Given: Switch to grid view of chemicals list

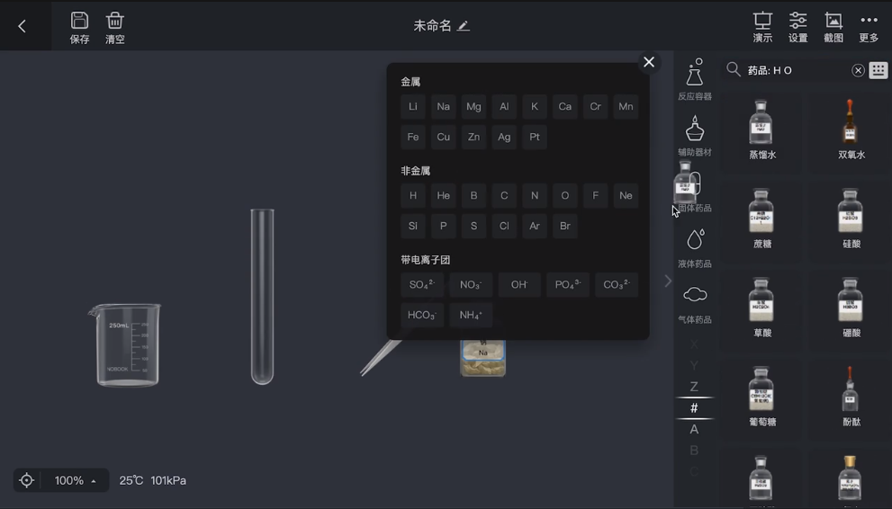Looking at the screenshot, I should click(878, 70).
